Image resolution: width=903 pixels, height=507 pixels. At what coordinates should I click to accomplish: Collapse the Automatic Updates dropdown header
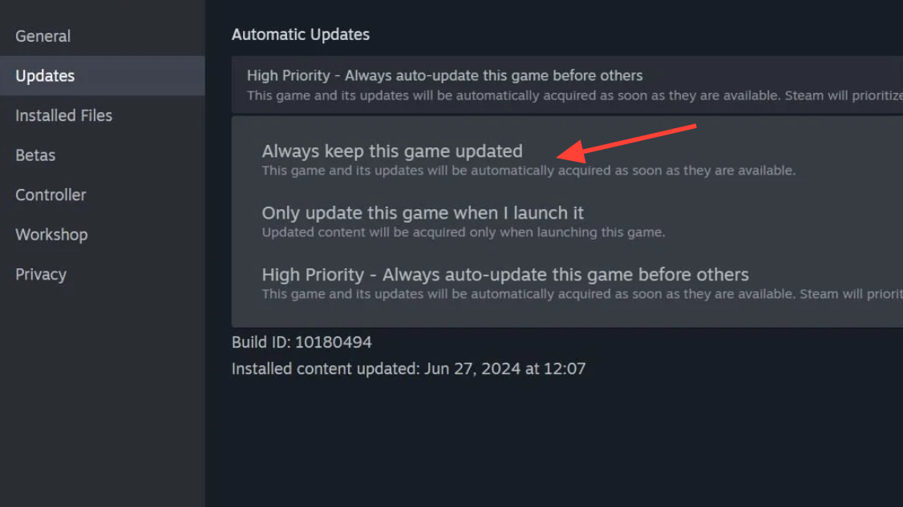point(567,85)
